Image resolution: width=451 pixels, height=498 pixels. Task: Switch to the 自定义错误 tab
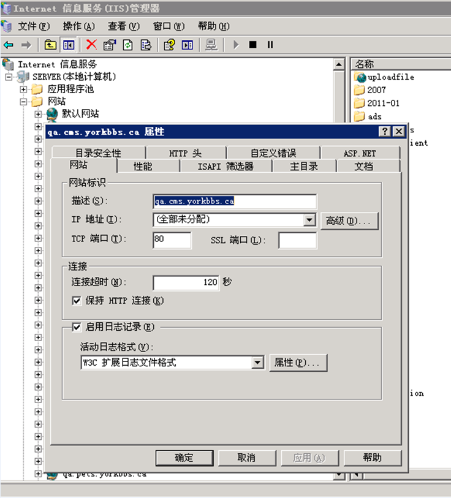pos(273,153)
